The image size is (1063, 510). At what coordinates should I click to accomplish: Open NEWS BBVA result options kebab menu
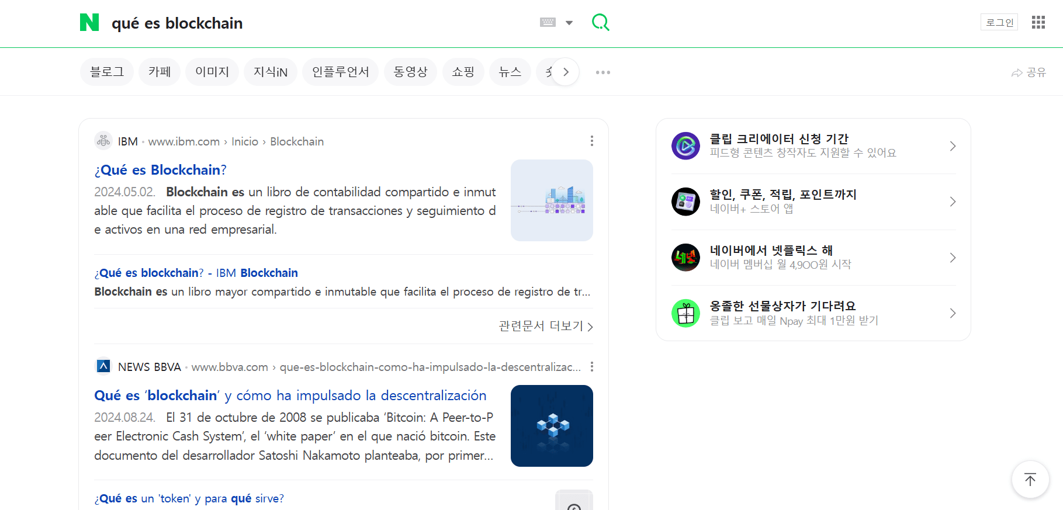point(592,366)
